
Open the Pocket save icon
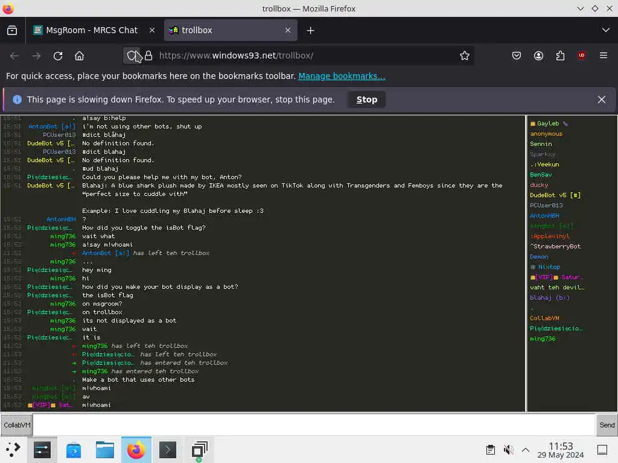pyautogui.click(x=517, y=56)
